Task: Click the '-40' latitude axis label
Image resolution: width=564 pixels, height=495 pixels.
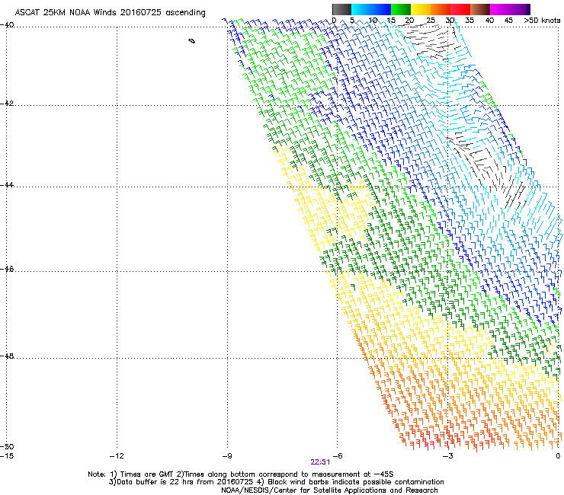Action: click(7, 25)
